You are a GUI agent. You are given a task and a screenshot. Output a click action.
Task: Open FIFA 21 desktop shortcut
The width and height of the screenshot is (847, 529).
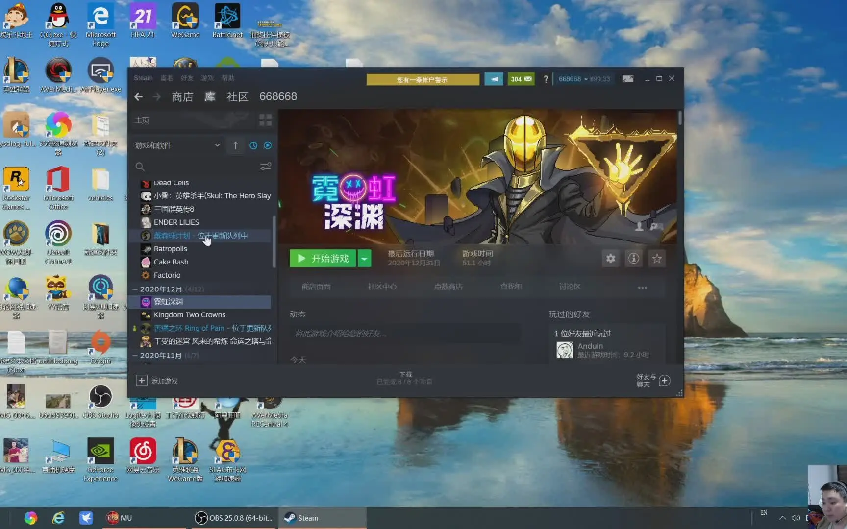[x=143, y=21]
